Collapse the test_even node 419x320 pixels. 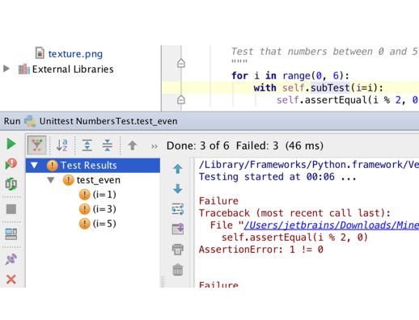51,180
